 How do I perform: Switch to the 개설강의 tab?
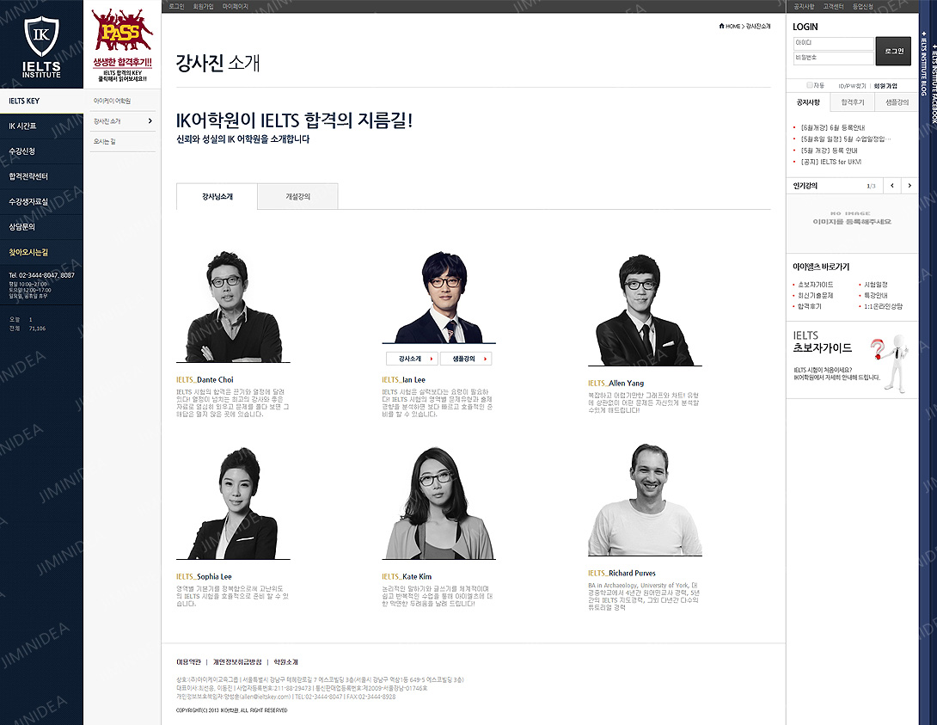pos(297,196)
